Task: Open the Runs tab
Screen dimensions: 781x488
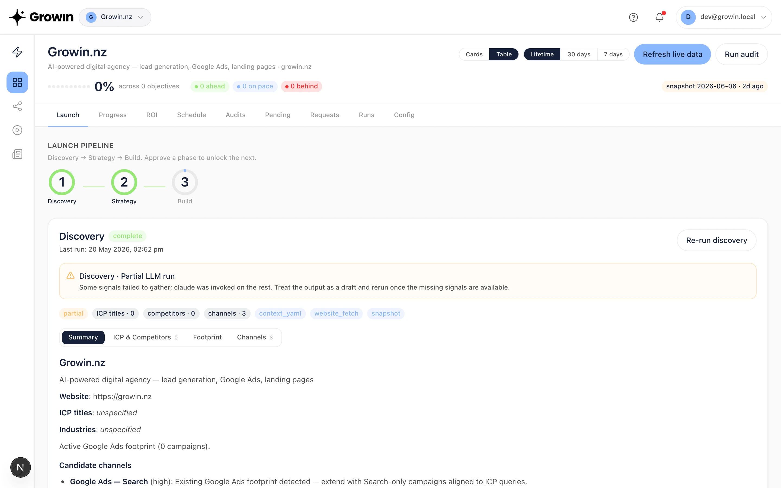Action: click(x=366, y=115)
